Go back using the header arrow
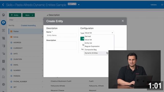The width and height of the screenshot is (164, 92). pyautogui.click(x=3, y=5)
